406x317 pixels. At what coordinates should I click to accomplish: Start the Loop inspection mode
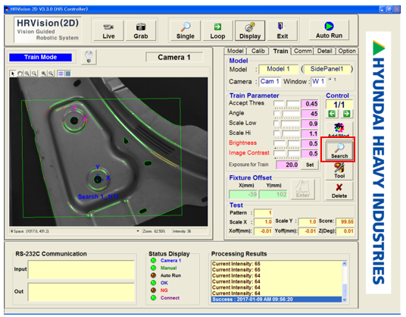tap(217, 31)
